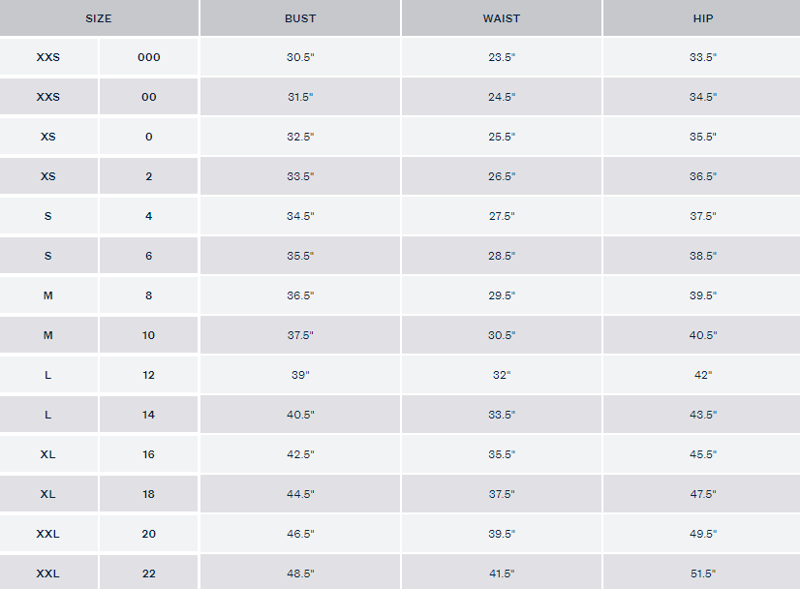800x589 pixels.
Task: Click the WAIST column header
Action: (x=502, y=18)
